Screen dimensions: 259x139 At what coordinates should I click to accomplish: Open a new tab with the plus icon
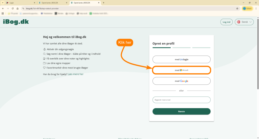pos(103,3)
